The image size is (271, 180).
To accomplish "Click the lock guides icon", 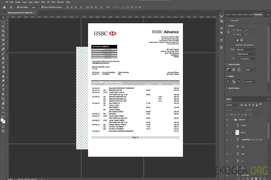I will click(x=234, y=81).
